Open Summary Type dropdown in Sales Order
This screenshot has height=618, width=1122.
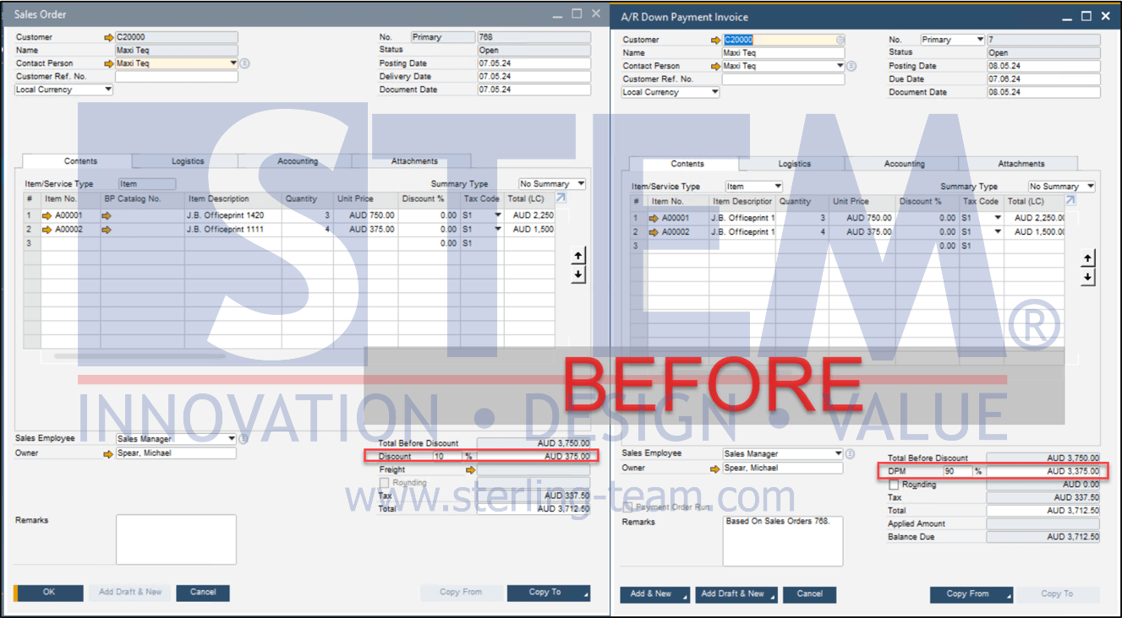coord(581,184)
